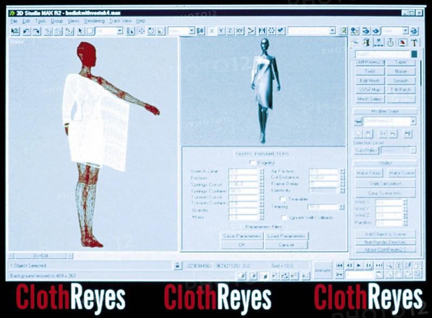Click the Render Scene teapot icon

click(x=366, y=31)
